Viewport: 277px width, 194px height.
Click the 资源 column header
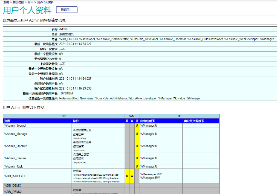point(7,121)
